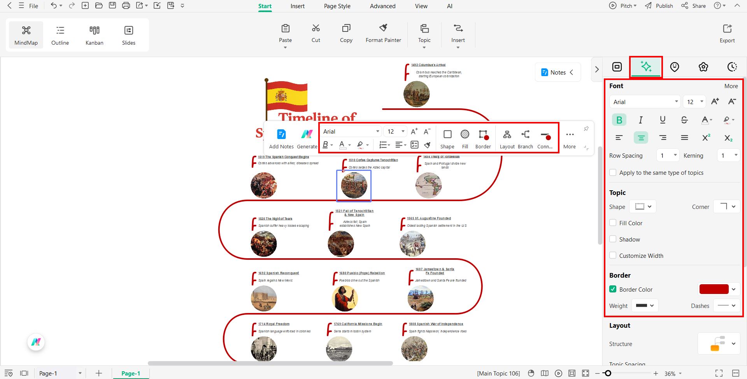The image size is (747, 379).
Task: Open font size 12 dropdown in side panel
Action: point(695,102)
